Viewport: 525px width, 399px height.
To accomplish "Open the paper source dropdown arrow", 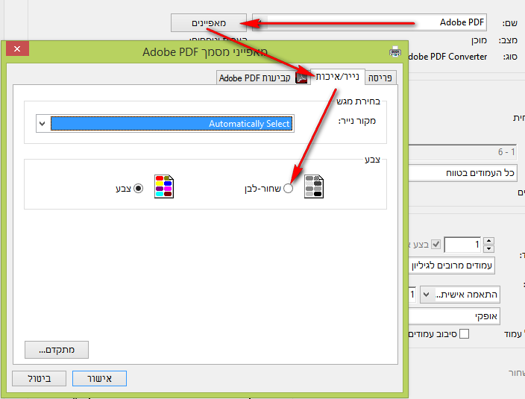I will 43,124.
